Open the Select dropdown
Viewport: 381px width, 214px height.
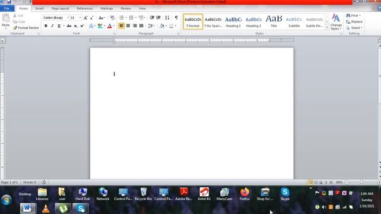(x=355, y=28)
